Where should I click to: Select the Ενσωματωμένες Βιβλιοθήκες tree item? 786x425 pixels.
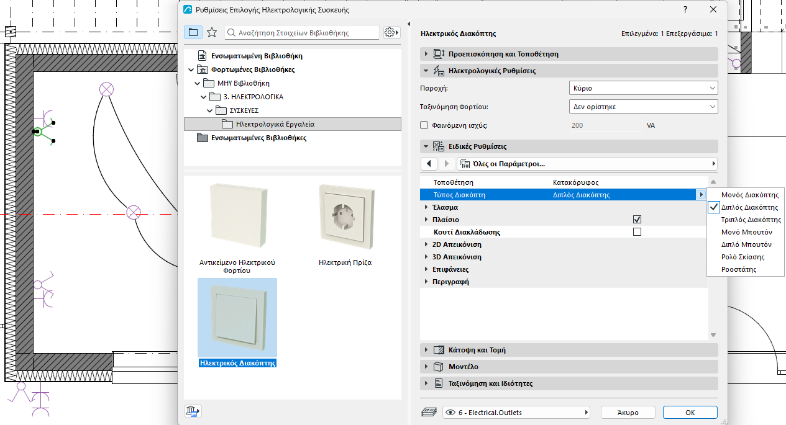258,138
